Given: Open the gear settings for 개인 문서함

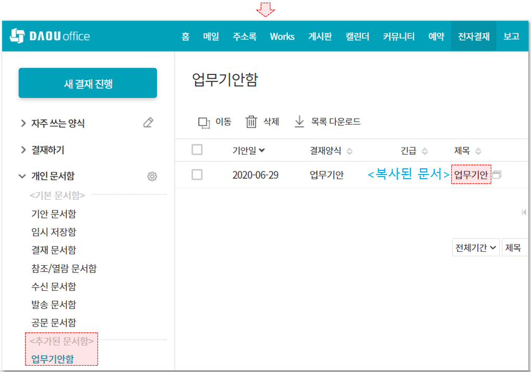Looking at the screenshot, I should point(152,177).
